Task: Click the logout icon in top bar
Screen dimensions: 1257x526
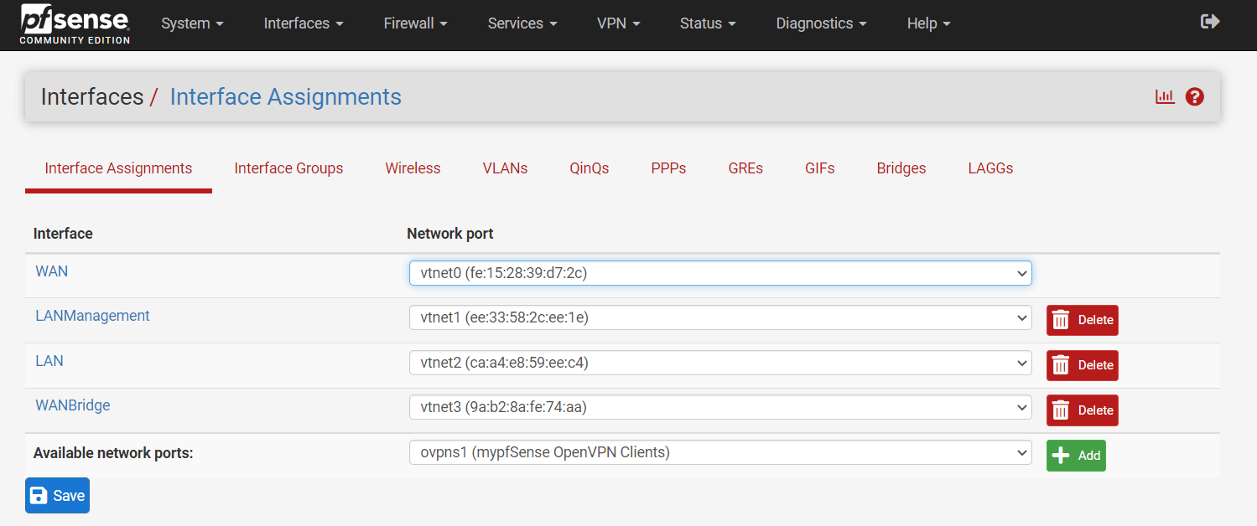Action: point(1210,22)
